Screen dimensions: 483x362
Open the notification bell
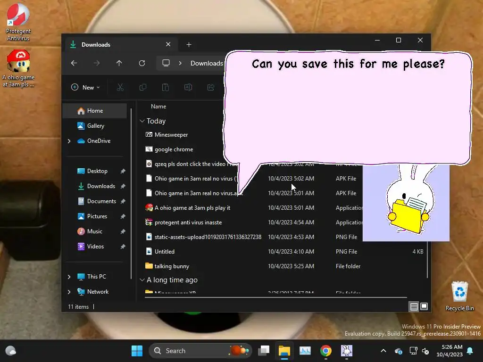pyautogui.click(x=470, y=351)
